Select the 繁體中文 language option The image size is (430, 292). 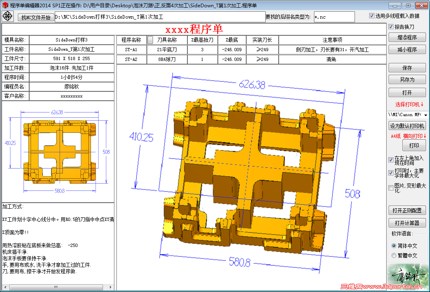(394, 255)
